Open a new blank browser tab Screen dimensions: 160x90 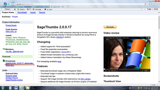68,7
